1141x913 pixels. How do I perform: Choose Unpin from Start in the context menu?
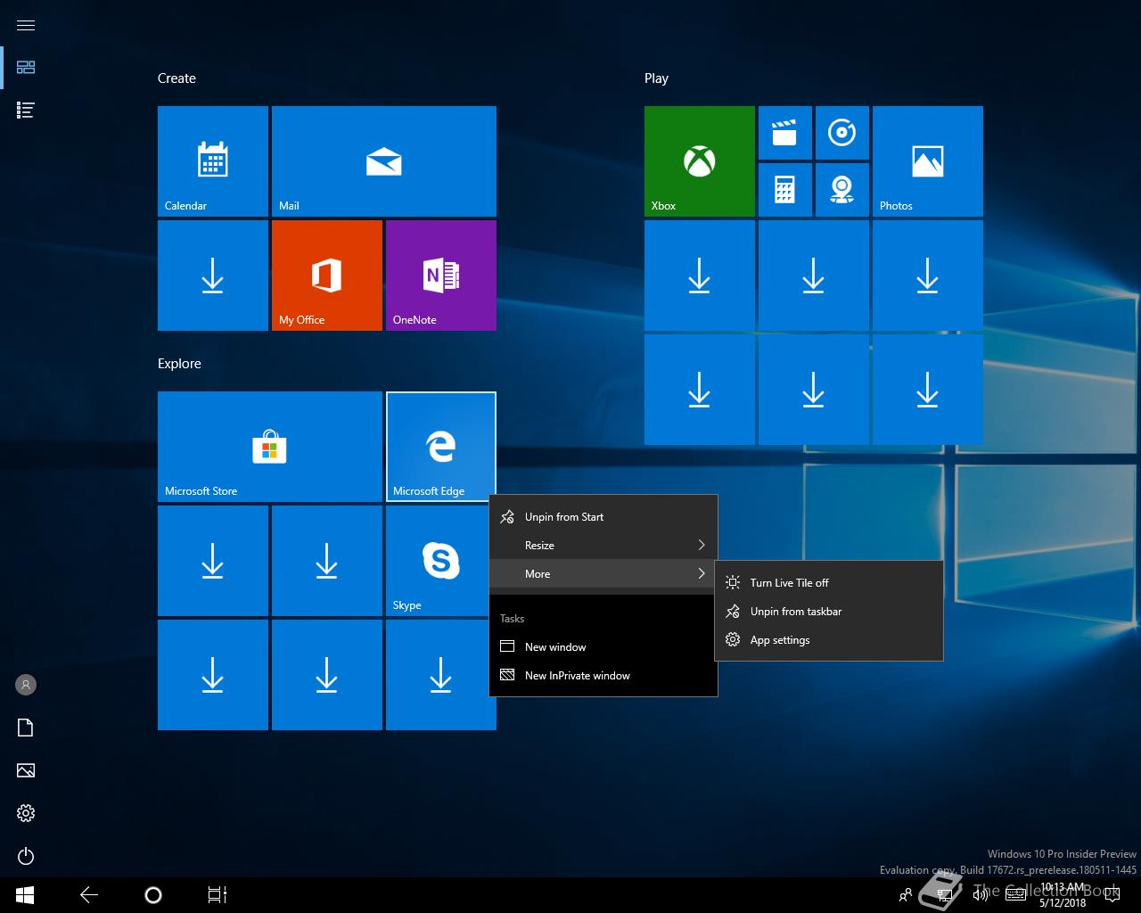(x=603, y=517)
